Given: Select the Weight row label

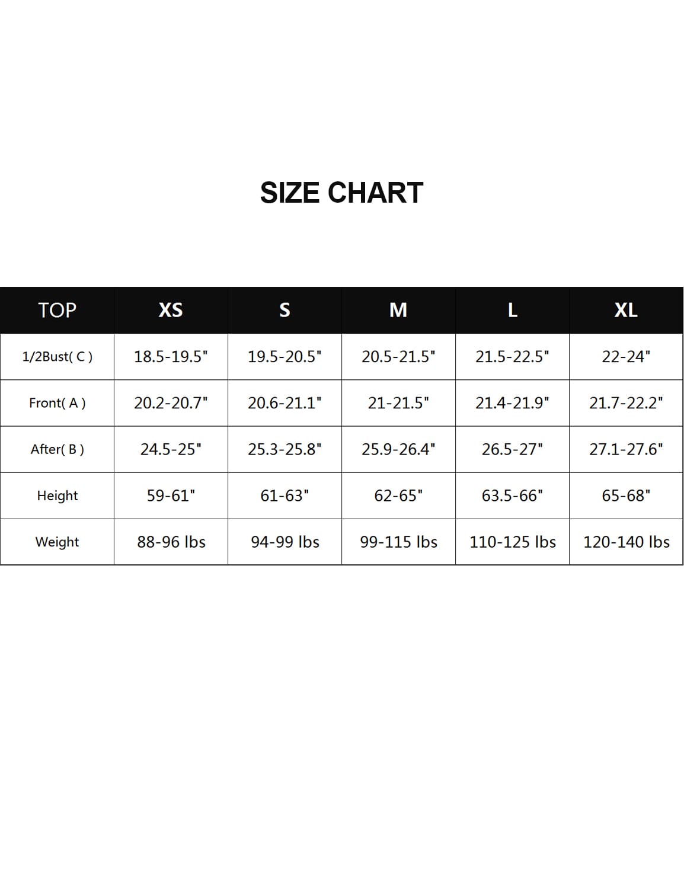Looking at the screenshot, I should (x=57, y=542).
